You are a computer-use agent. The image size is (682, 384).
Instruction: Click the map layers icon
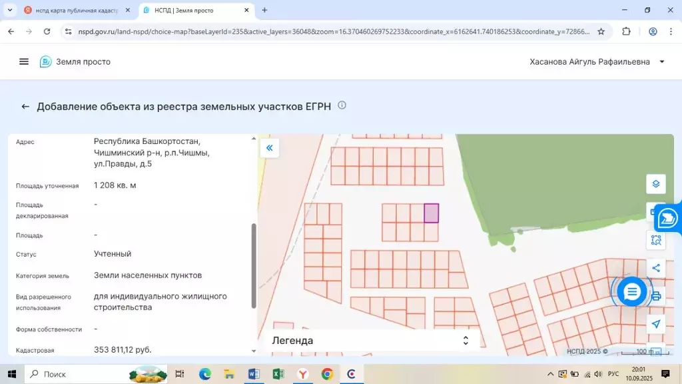coord(655,184)
